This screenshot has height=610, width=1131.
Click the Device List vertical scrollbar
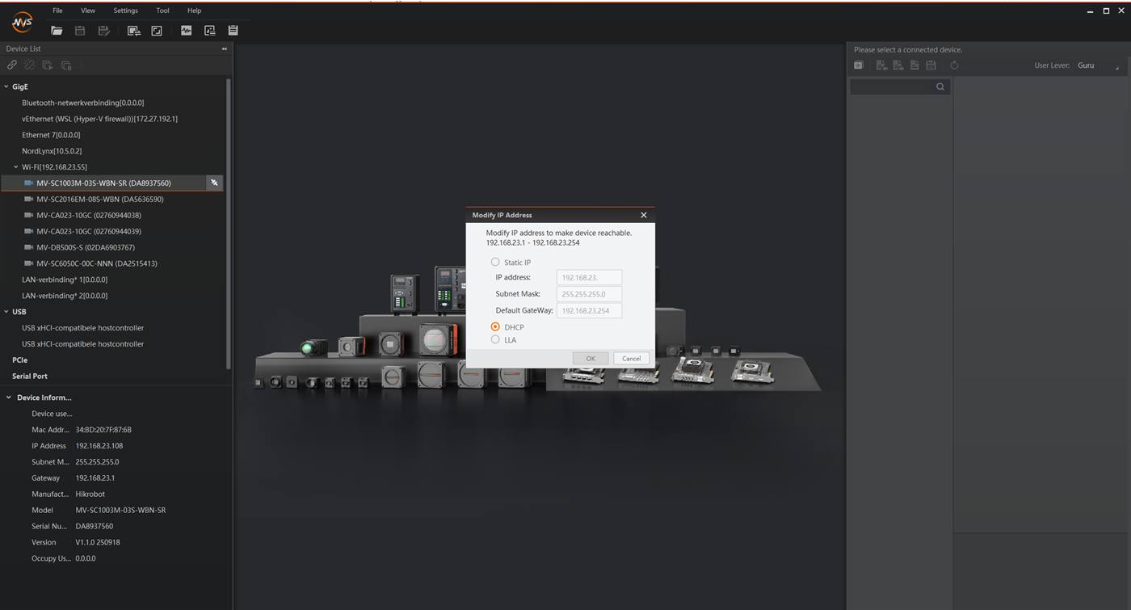[x=229, y=224]
